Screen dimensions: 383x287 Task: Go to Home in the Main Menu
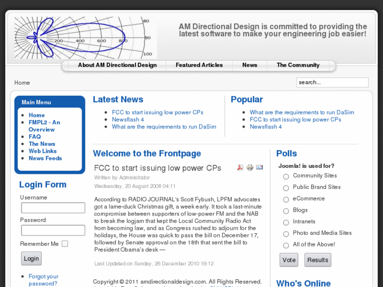click(x=37, y=115)
